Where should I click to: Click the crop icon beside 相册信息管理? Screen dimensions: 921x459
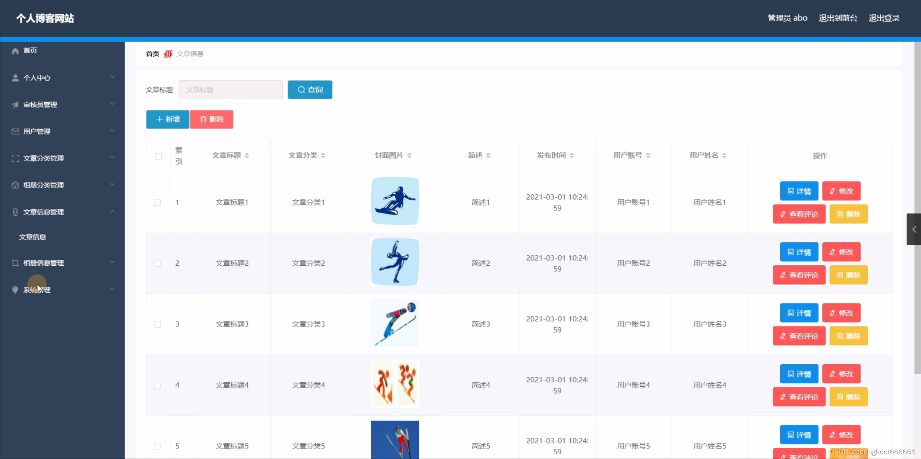[x=15, y=263]
